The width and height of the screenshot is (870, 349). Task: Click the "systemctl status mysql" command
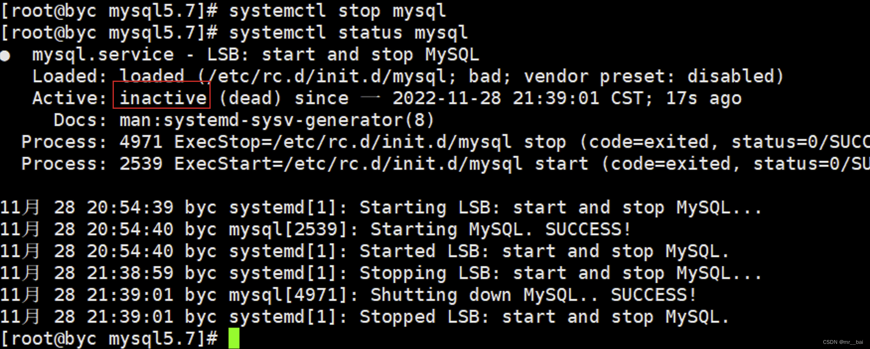(348, 33)
